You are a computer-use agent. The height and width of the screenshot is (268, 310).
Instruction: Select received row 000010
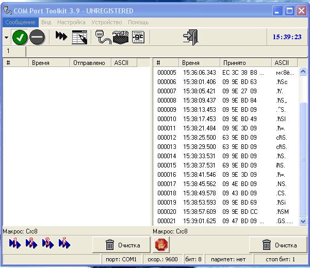[225, 119]
